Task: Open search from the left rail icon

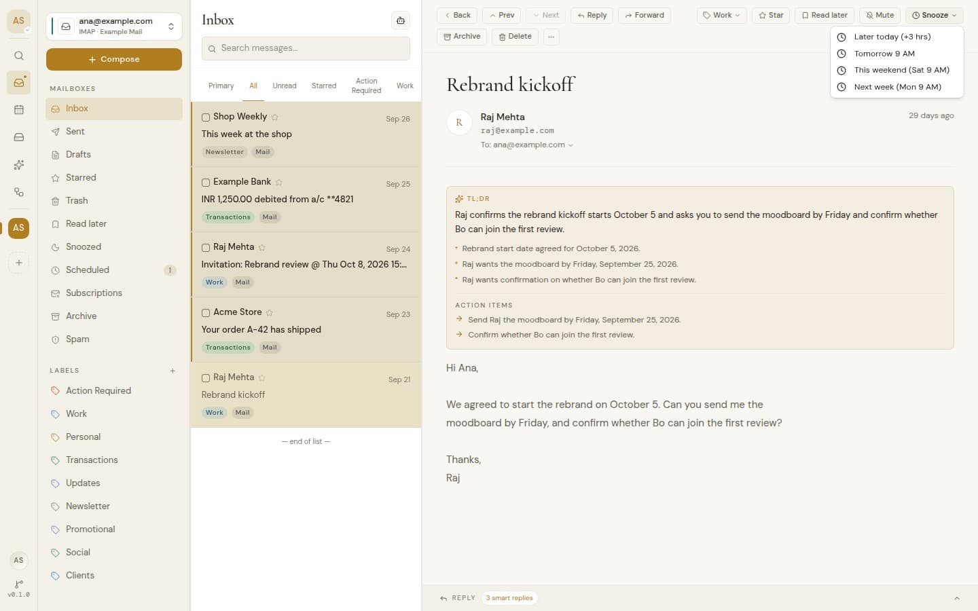Action: pyautogui.click(x=19, y=56)
